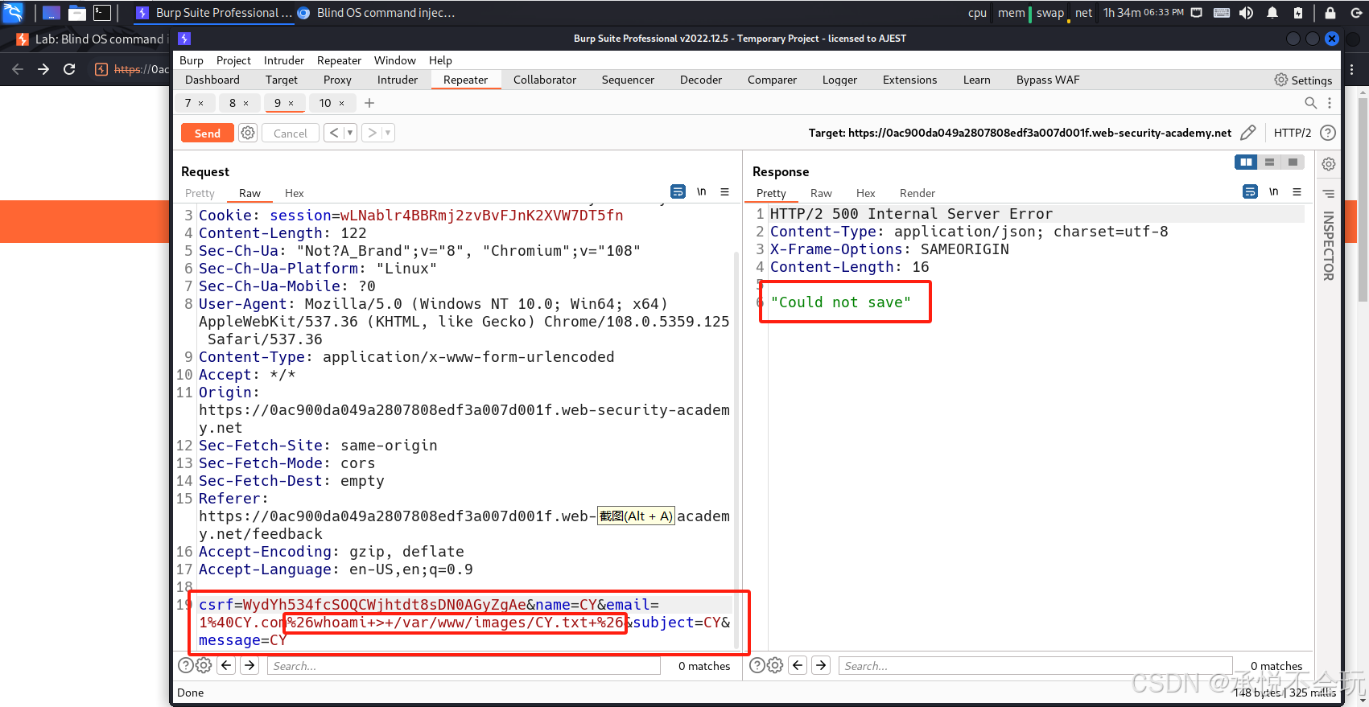Expand the Inspector panel lines icon
The width and height of the screenshot is (1369, 707).
1329,194
